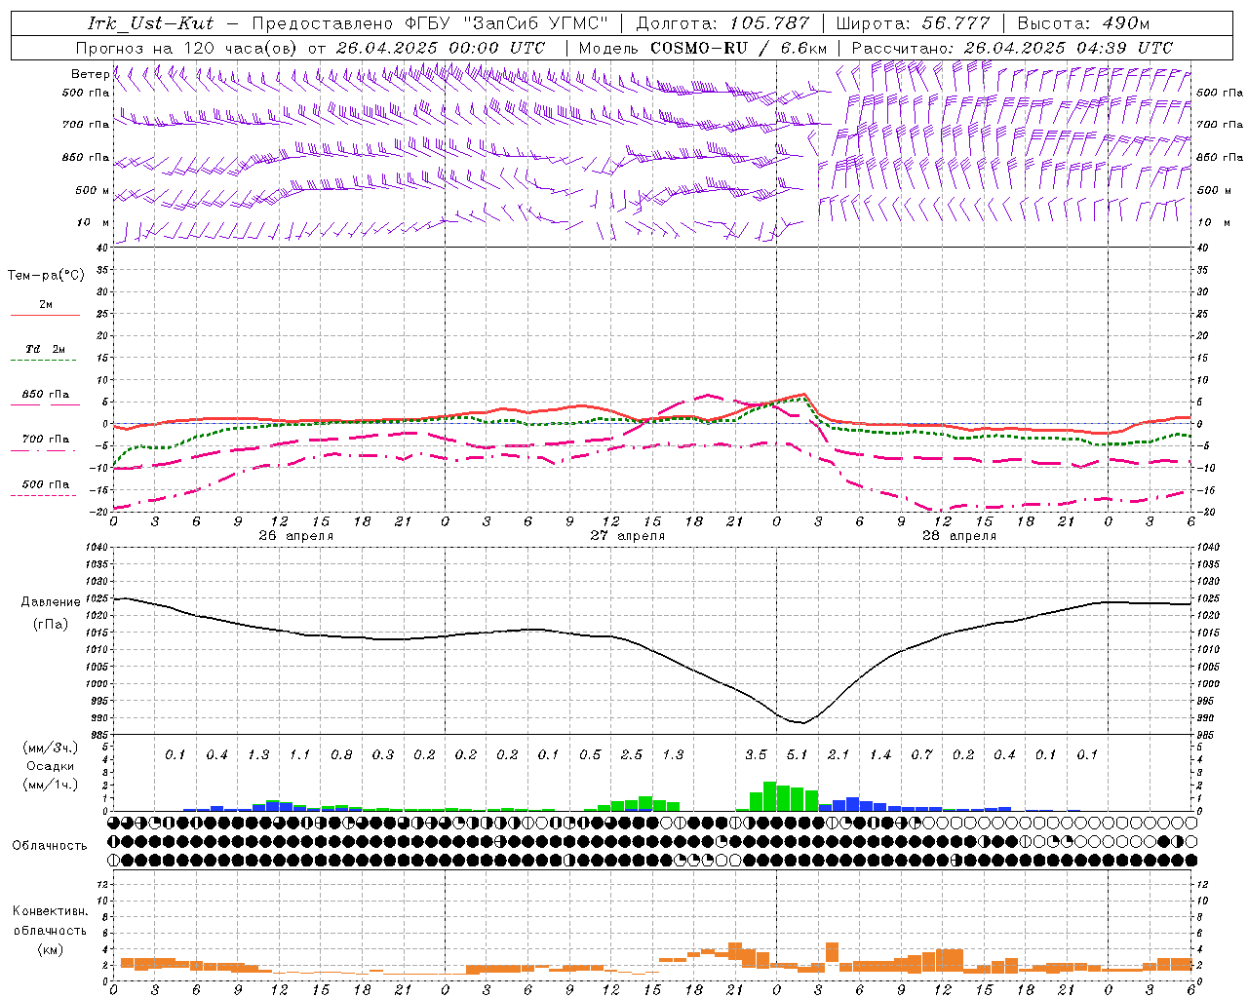Click the station name Irk_Ust-Kut
Viewport: 1248px width, 998px height.
[x=150, y=23]
